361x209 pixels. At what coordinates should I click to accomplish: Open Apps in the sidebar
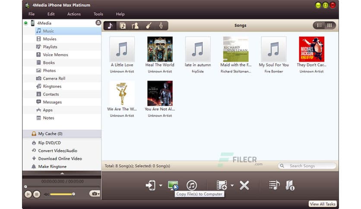pyautogui.click(x=68, y=110)
